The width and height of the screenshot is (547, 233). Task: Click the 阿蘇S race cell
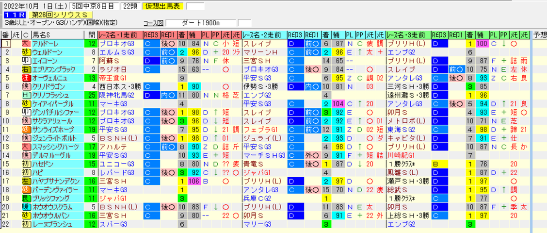tap(120, 61)
